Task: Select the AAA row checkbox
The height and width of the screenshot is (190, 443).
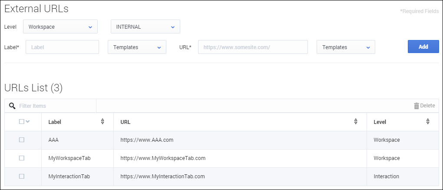Action: pos(22,140)
